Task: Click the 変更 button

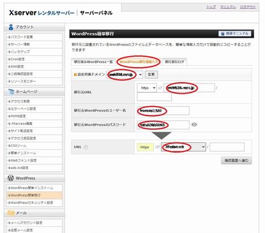Action: pos(151,75)
